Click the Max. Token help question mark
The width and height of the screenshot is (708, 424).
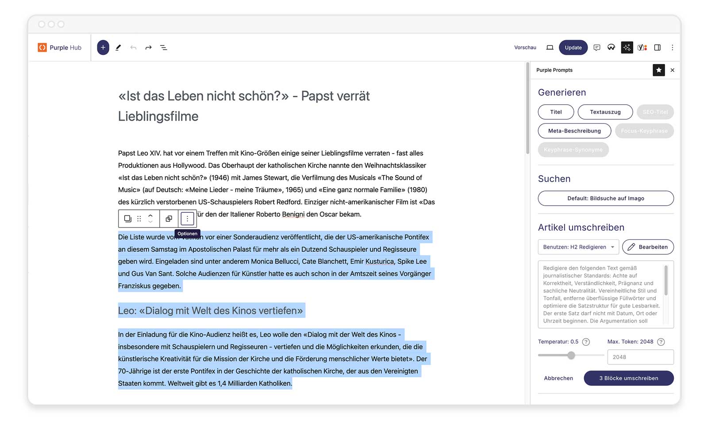coord(661,342)
